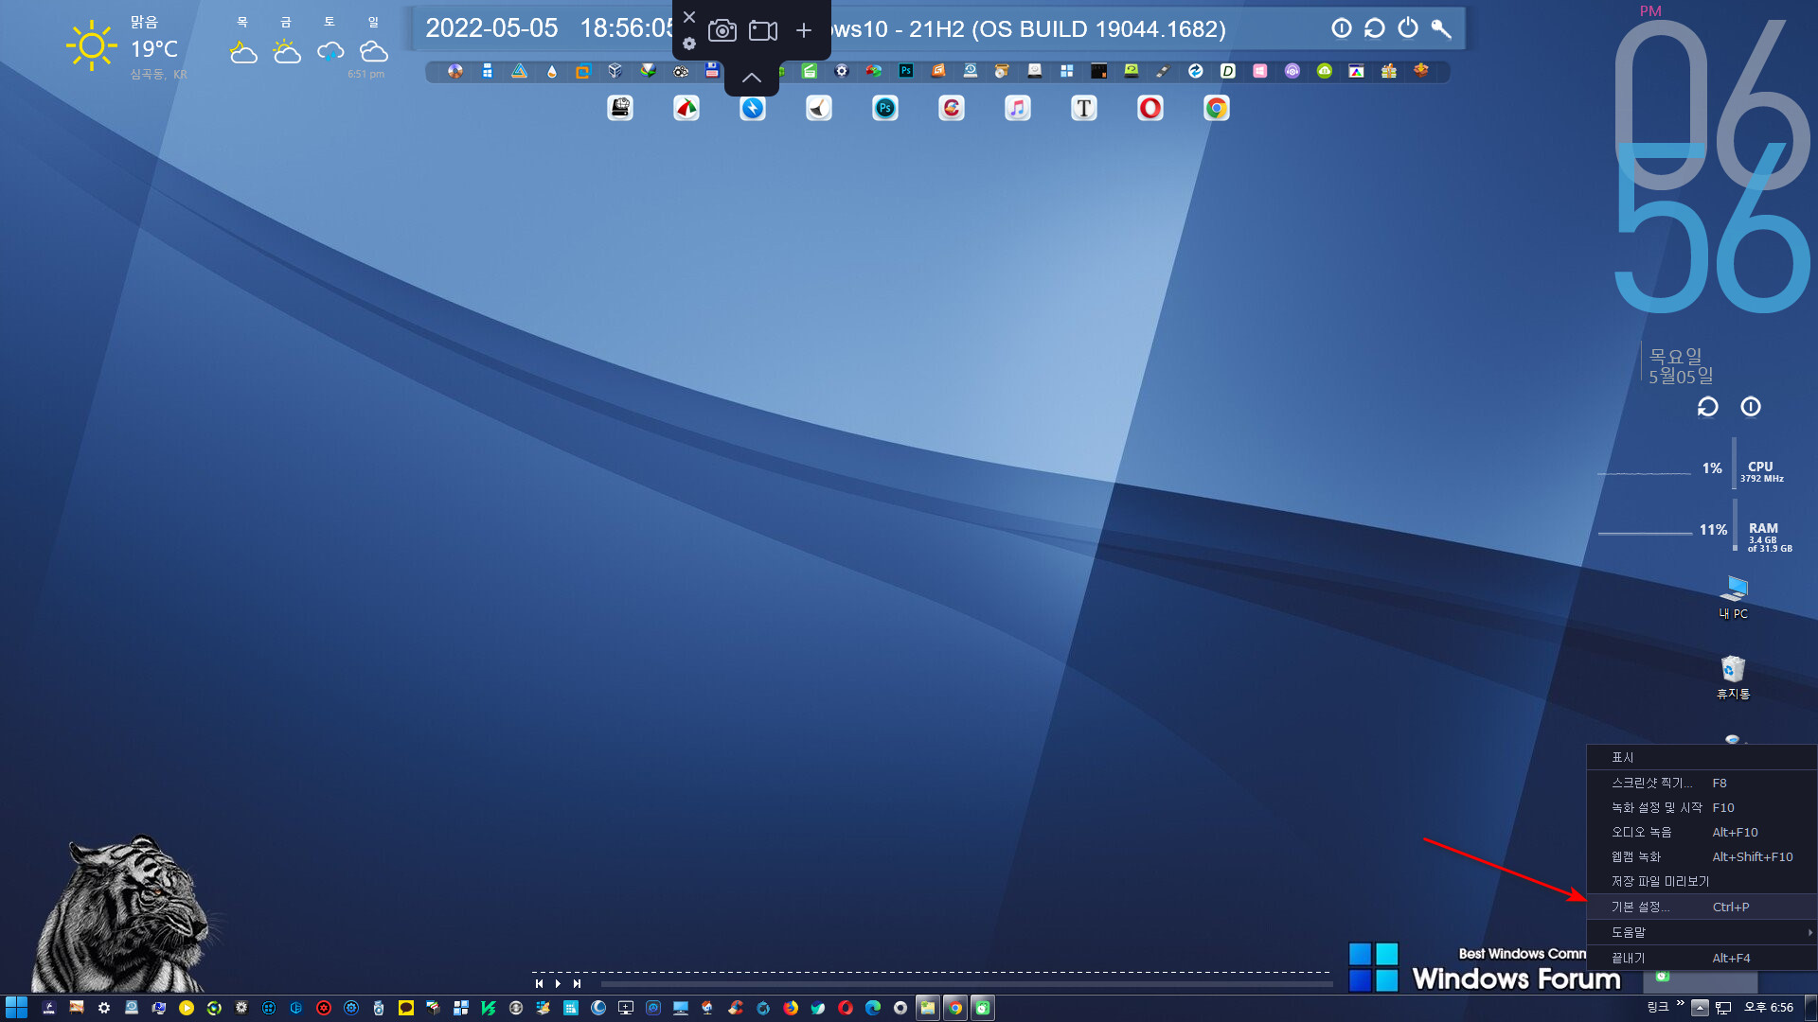This screenshot has width=1818, height=1022.
Task: Select 표시 in the context menu
Action: coord(1702,758)
